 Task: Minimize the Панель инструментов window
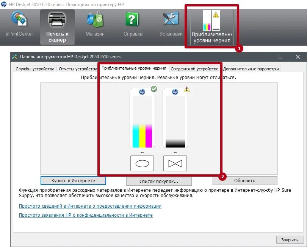(263, 57)
